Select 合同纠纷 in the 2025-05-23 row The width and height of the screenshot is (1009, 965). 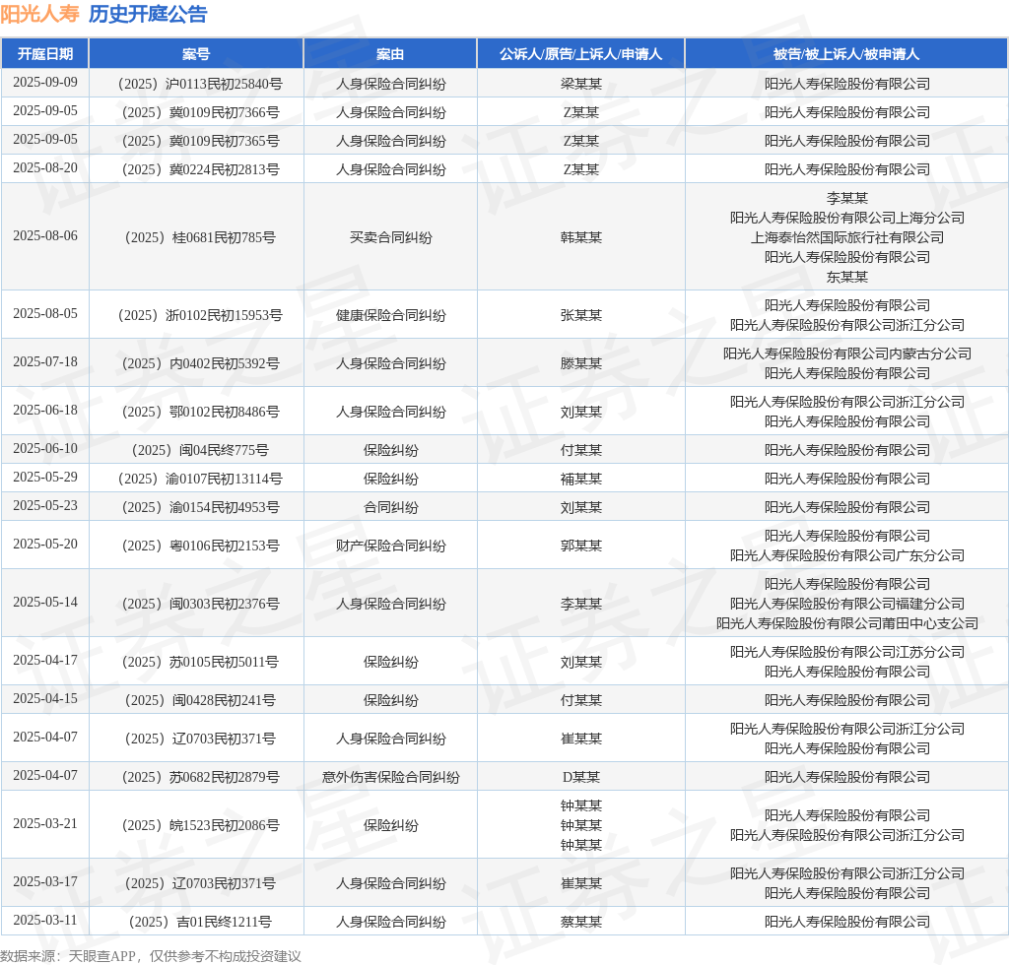[390, 508]
